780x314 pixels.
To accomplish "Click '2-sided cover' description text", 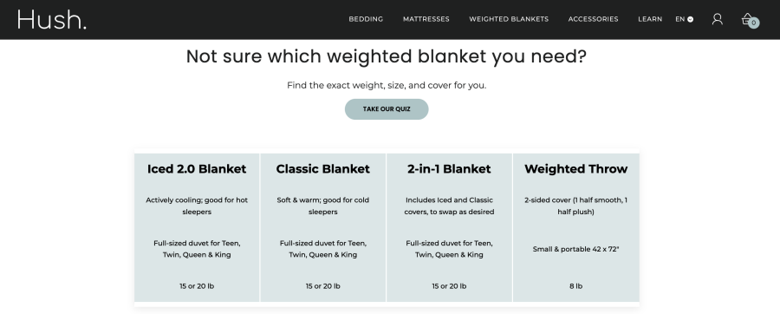I will [575, 206].
